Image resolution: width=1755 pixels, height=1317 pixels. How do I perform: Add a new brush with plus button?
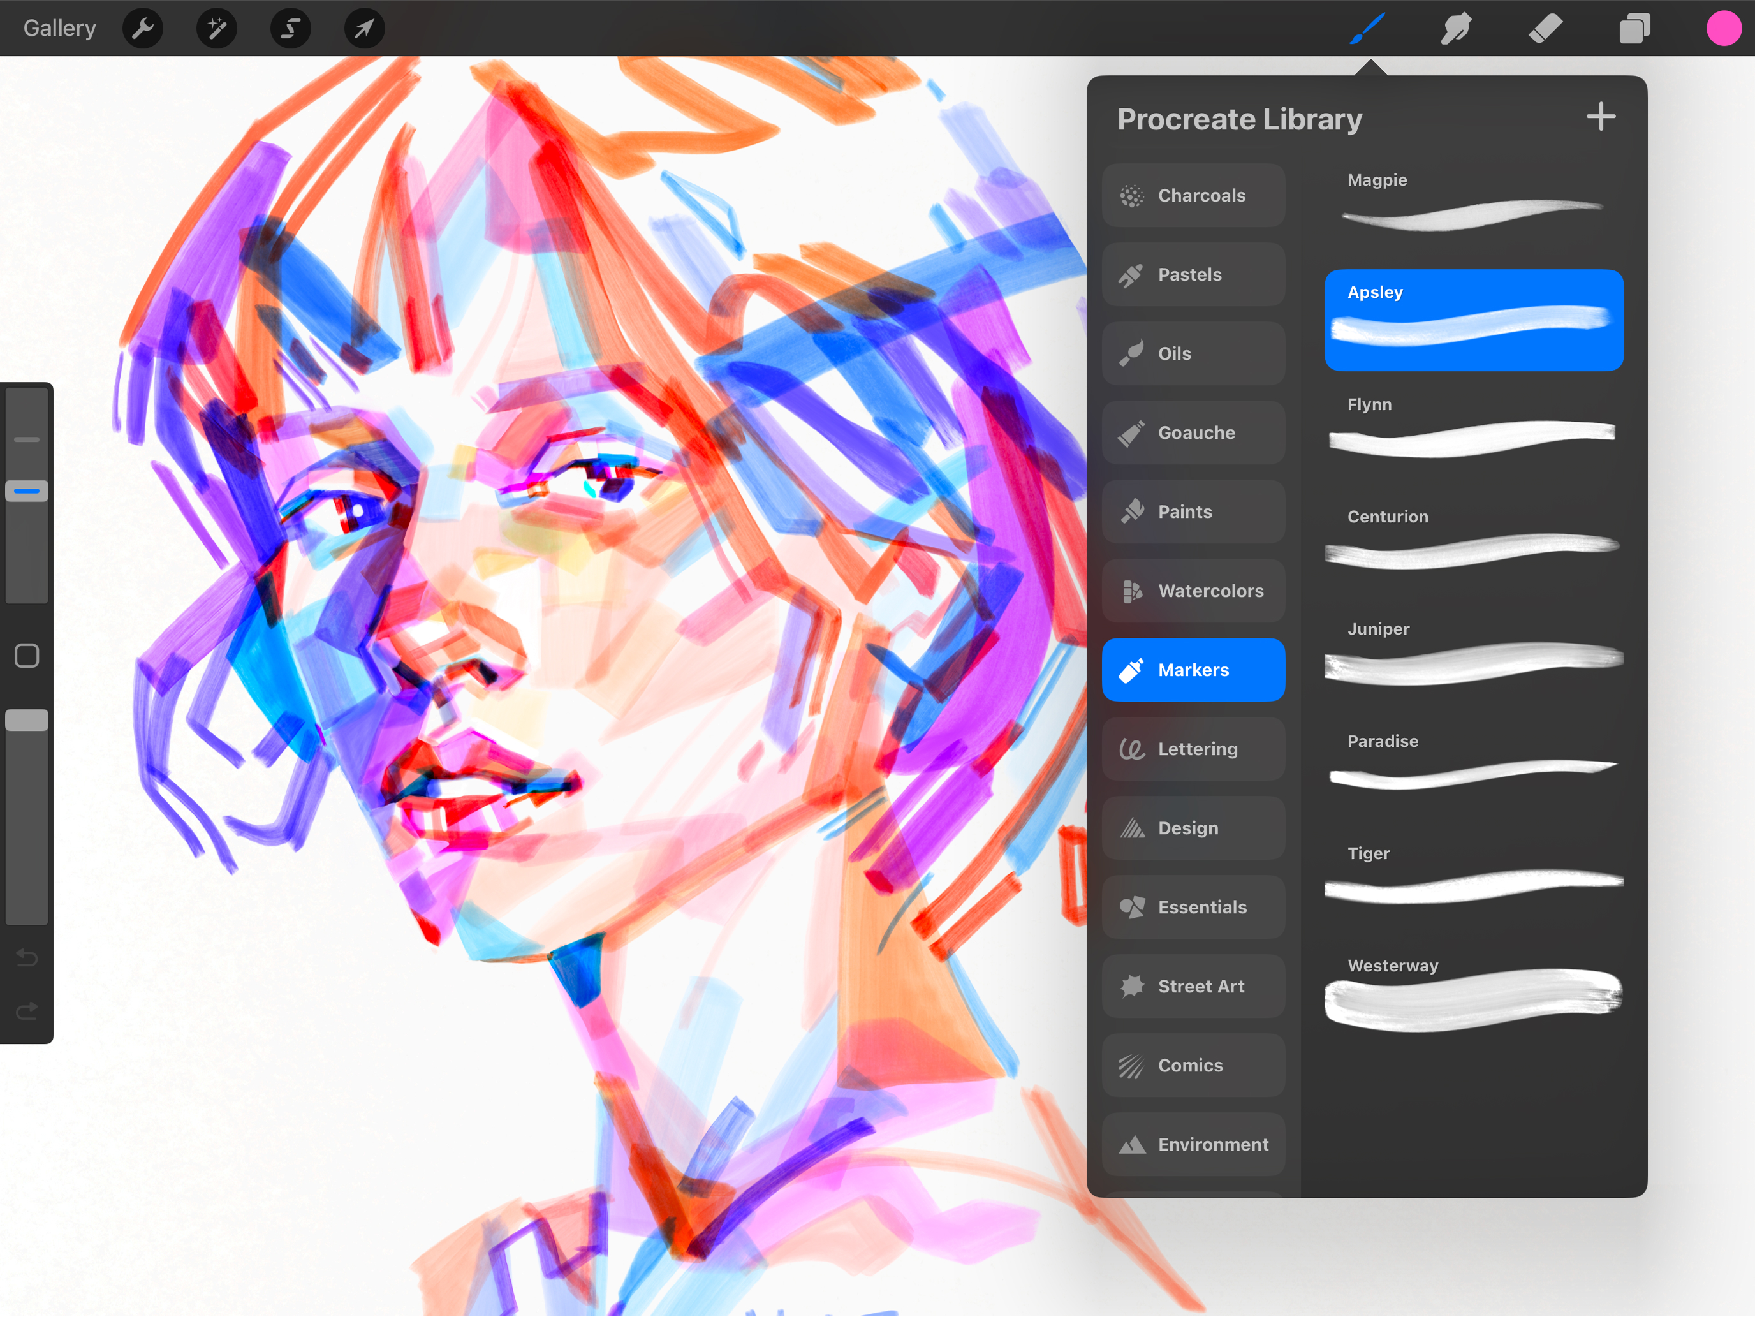coord(1601,117)
